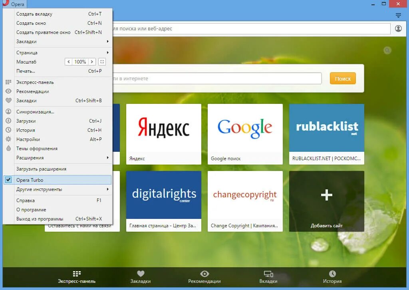Image resolution: width=409 pixels, height=290 pixels.
Task: Select О программе menu item
Action: pos(58,210)
